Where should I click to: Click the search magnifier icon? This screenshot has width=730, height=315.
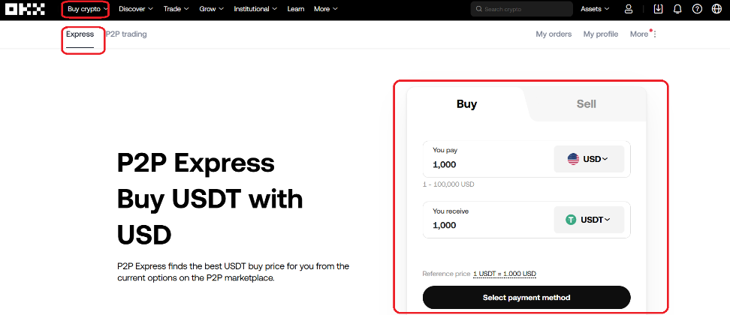coord(478,9)
